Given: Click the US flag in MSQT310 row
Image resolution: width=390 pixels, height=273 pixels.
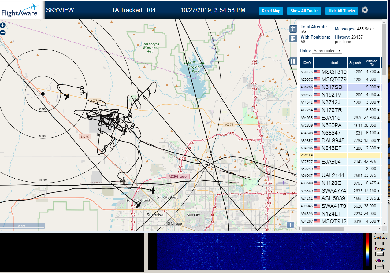Looking at the screenshot, I should coord(317,72).
